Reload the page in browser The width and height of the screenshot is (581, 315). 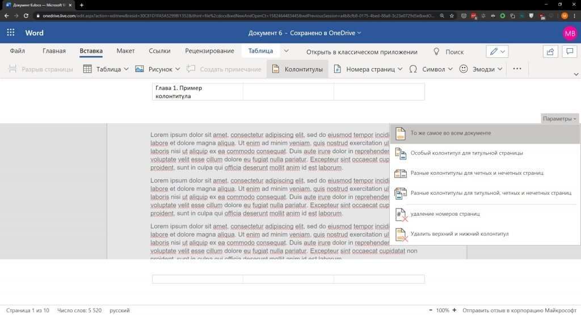[x=26, y=16]
